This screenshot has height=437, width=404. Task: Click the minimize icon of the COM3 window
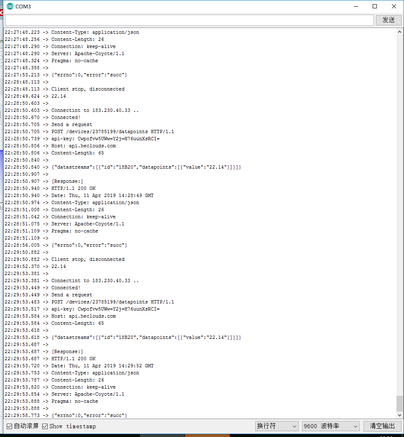click(357, 6)
